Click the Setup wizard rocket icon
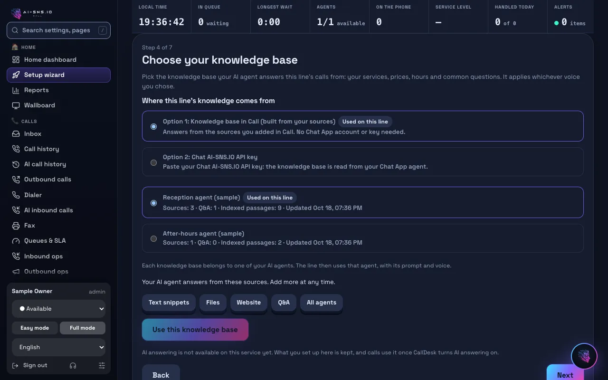608x380 pixels. [16, 75]
